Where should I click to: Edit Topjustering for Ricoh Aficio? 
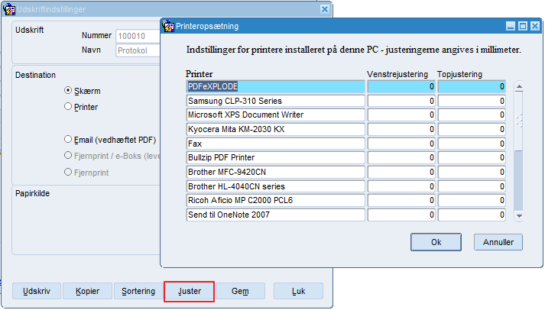472,200
